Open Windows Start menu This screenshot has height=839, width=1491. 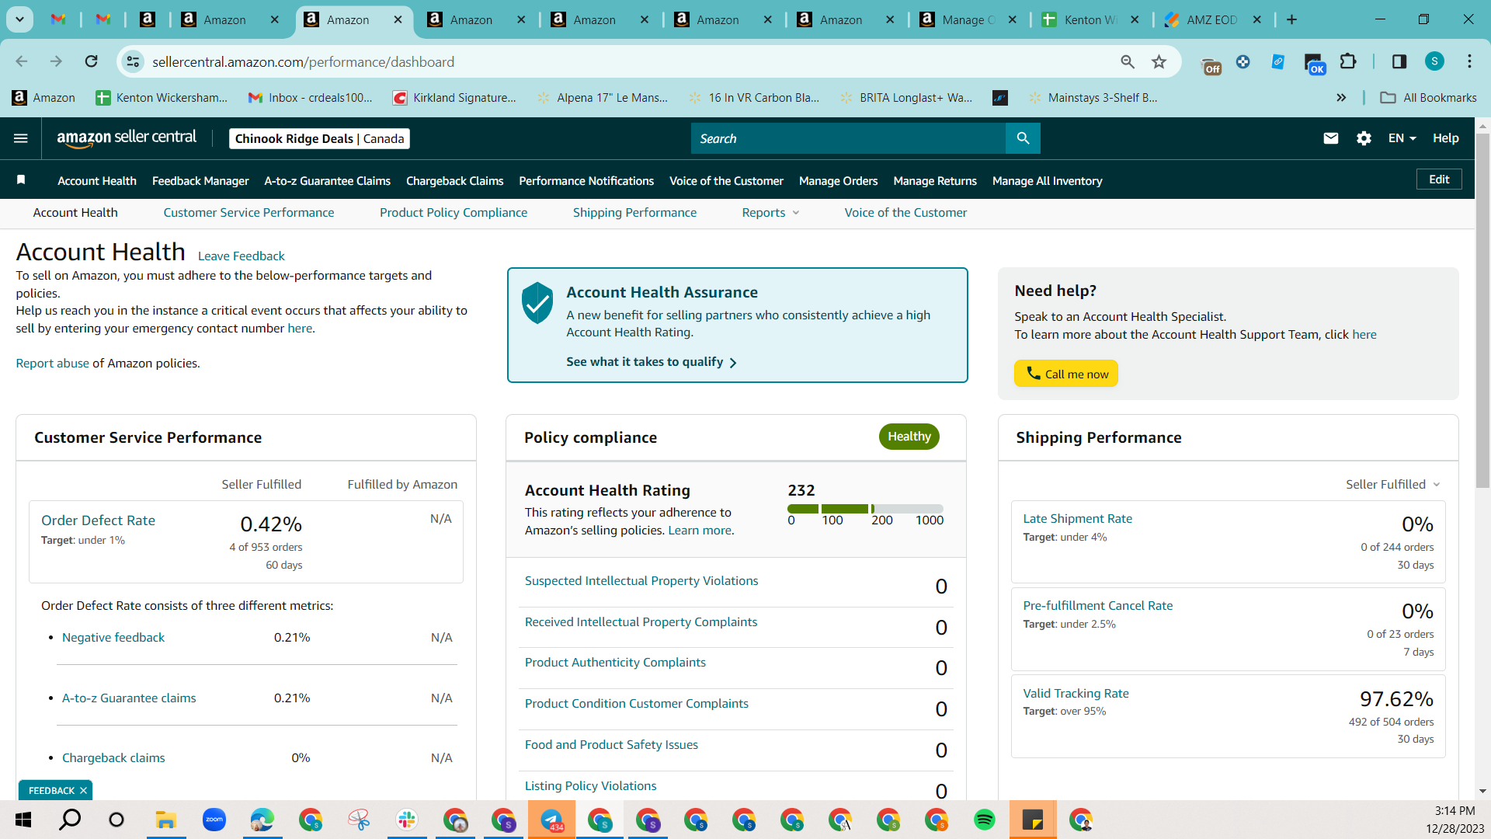23,820
